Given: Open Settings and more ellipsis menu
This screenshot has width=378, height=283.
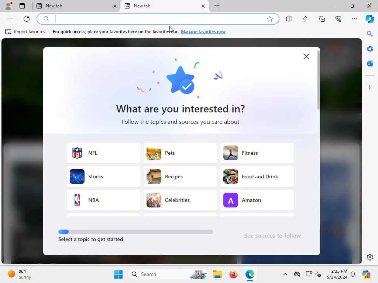Looking at the screenshot, I should (x=354, y=19).
